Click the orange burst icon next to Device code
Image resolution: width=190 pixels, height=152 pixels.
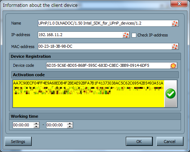point(173,66)
